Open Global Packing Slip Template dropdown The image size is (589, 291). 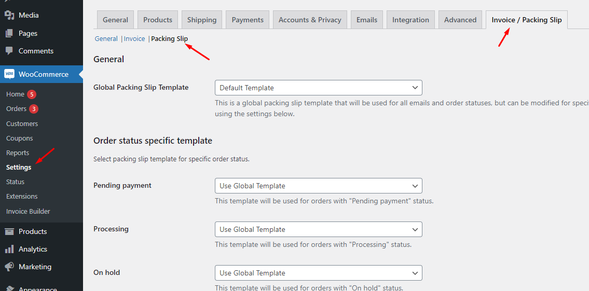[318, 88]
